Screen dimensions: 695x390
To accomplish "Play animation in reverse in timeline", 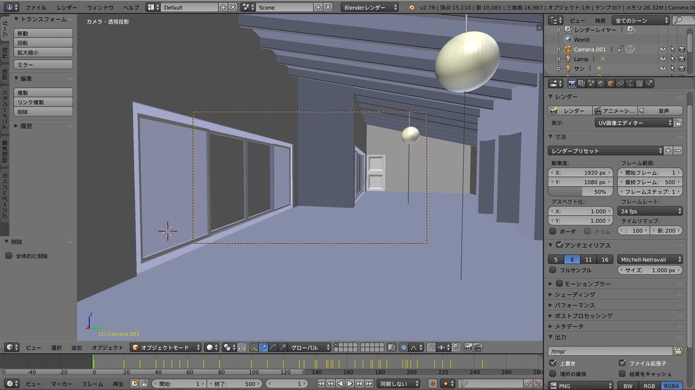I will click(340, 384).
